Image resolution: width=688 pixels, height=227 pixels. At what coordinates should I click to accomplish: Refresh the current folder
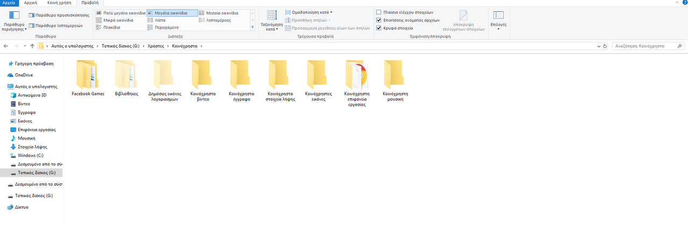coord(605,46)
